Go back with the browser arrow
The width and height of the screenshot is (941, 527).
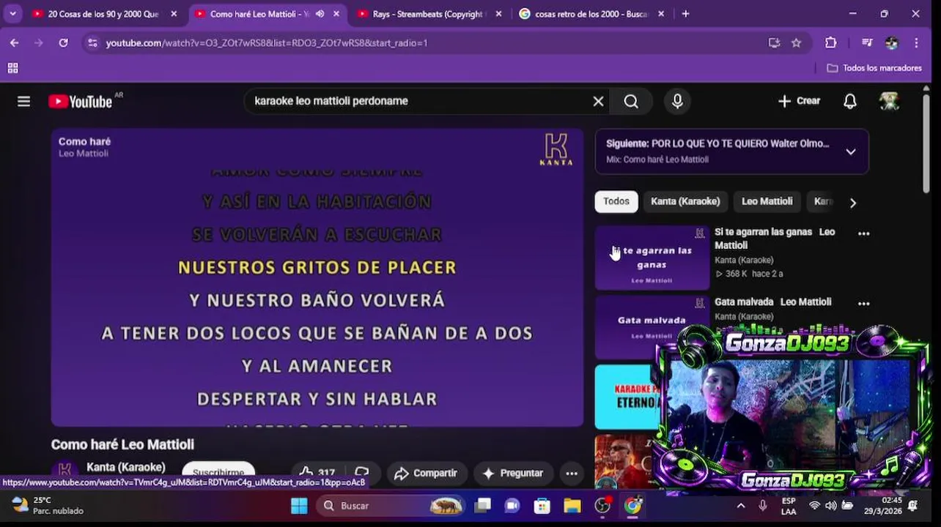(x=14, y=43)
